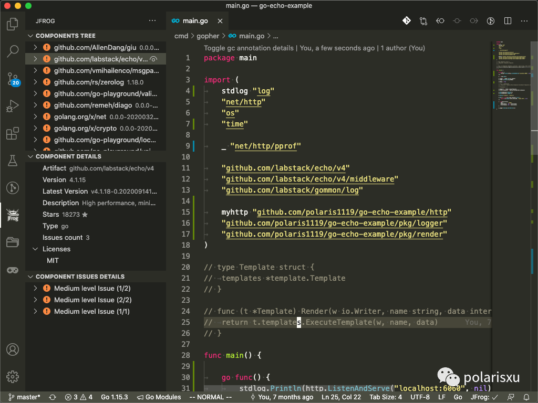Split the editor right
Screen dimensions: 538x403
pos(508,21)
